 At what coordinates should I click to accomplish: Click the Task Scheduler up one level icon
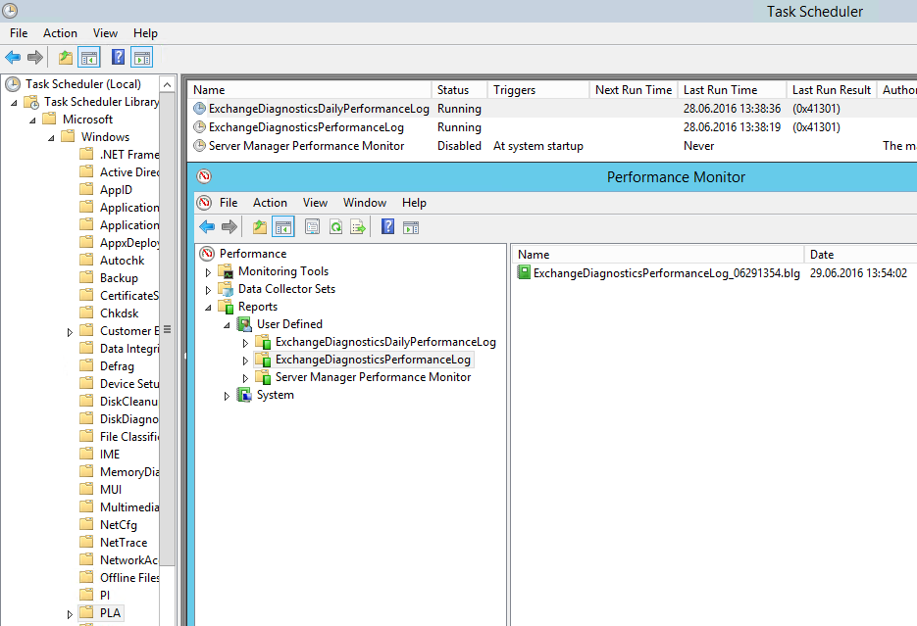[66, 57]
